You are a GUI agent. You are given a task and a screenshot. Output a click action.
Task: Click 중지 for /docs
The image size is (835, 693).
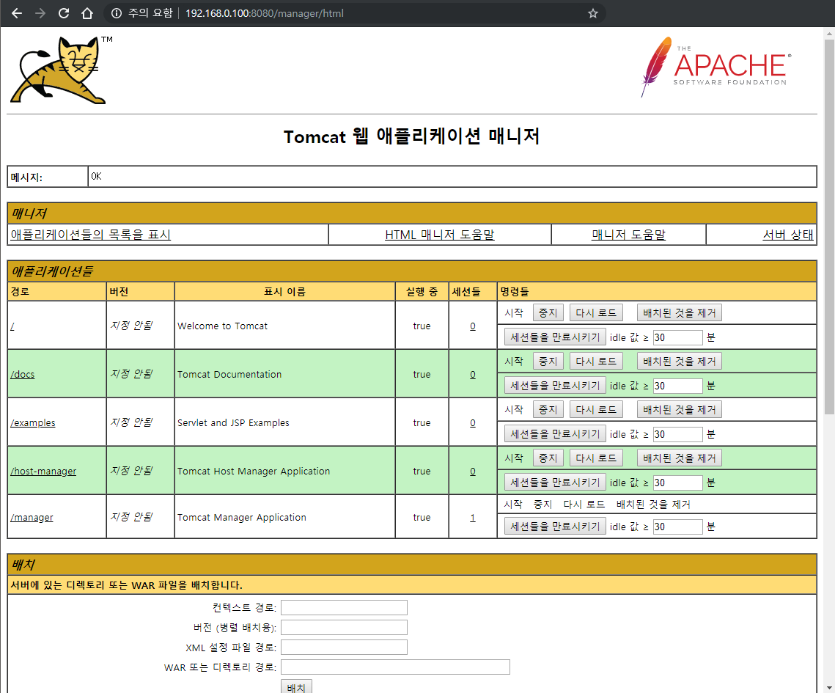(548, 361)
